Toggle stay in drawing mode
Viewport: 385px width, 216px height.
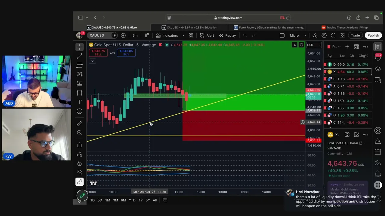[x=79, y=154]
